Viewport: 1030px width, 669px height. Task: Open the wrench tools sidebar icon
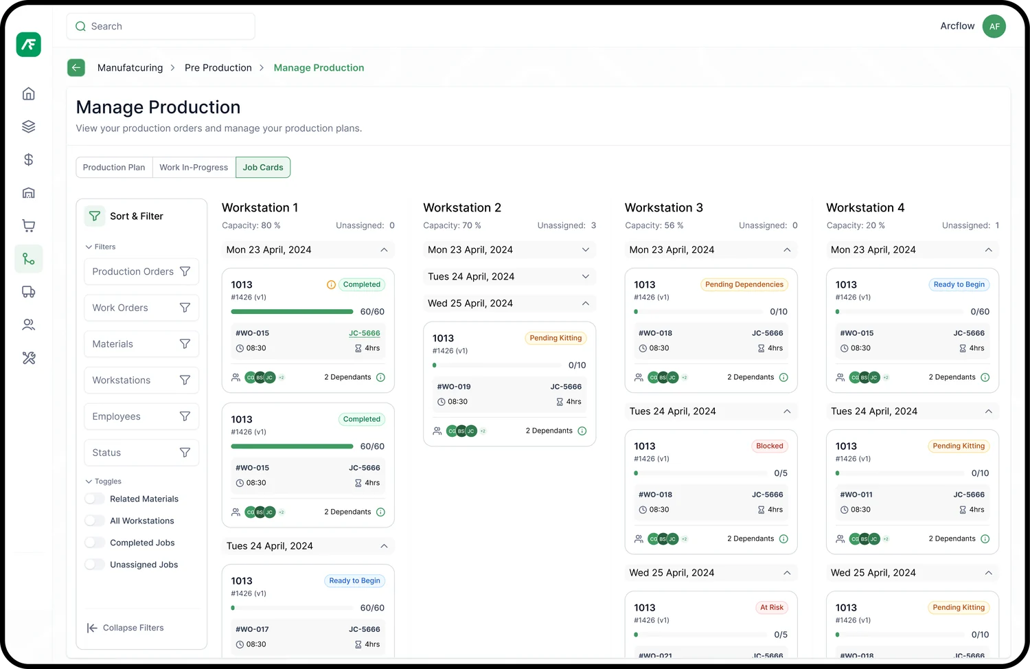(x=28, y=358)
